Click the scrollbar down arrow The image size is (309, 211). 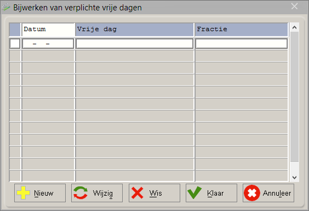pyautogui.click(x=294, y=177)
